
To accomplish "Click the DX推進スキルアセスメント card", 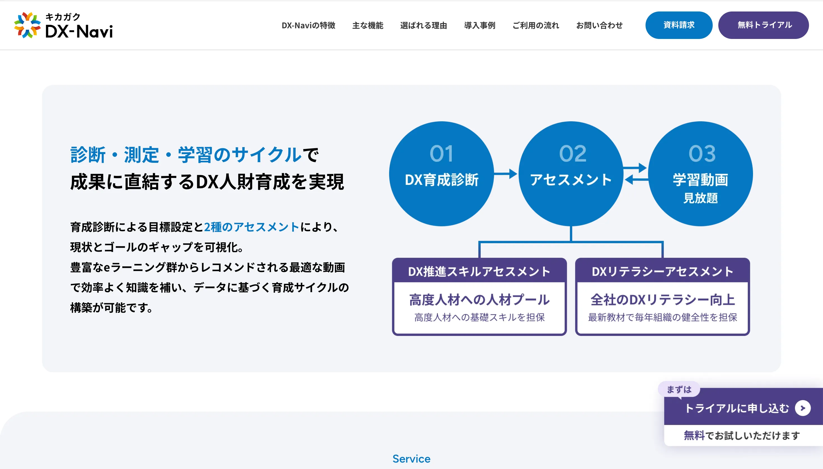I will (479, 297).
